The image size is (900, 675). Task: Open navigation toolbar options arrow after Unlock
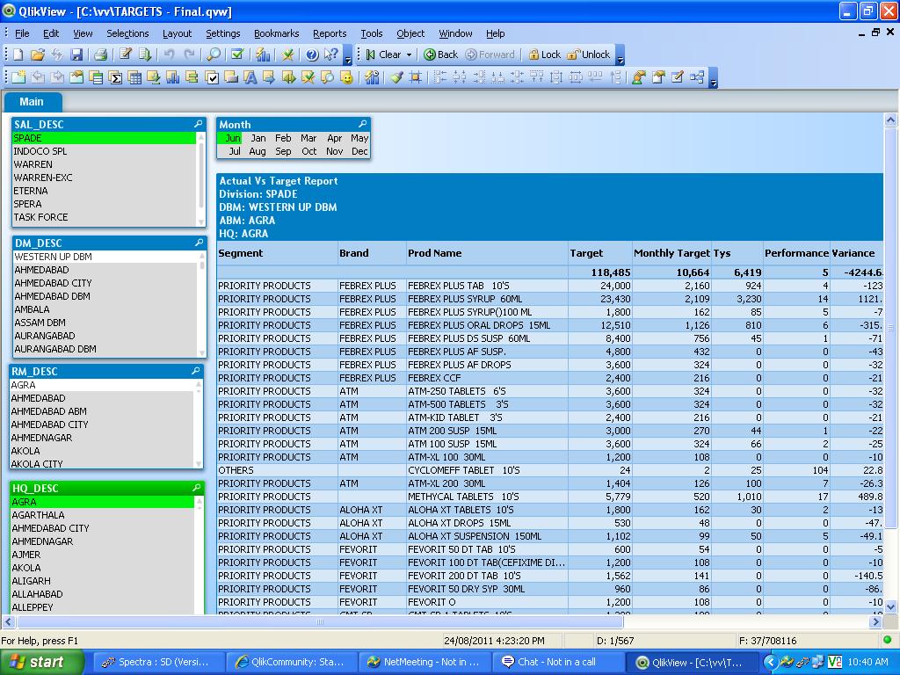tap(620, 58)
